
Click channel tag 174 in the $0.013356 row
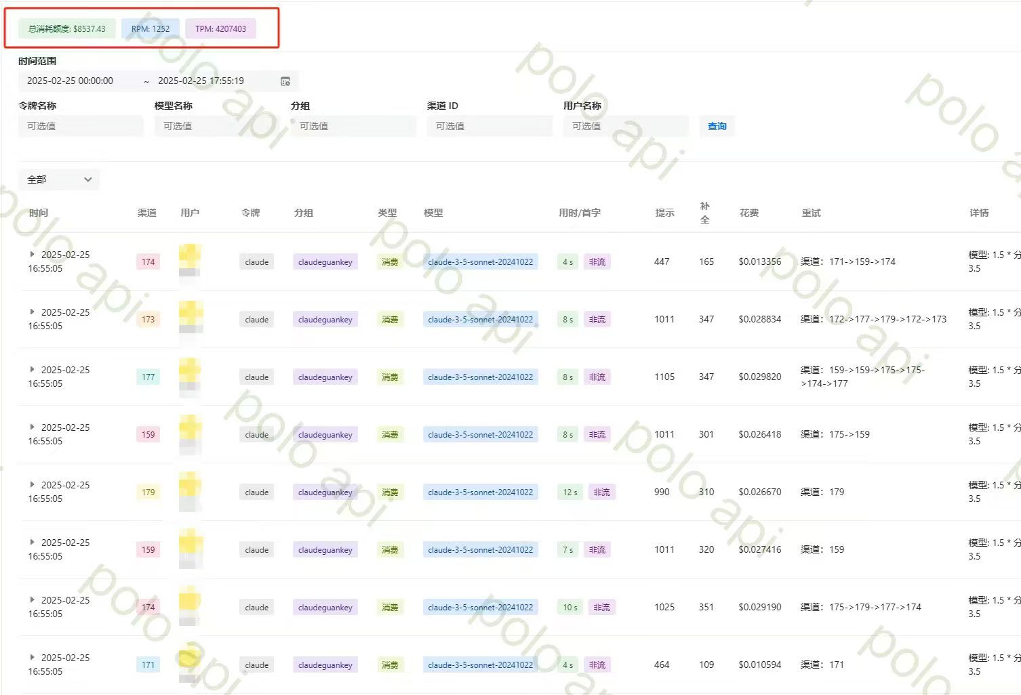[x=148, y=262]
